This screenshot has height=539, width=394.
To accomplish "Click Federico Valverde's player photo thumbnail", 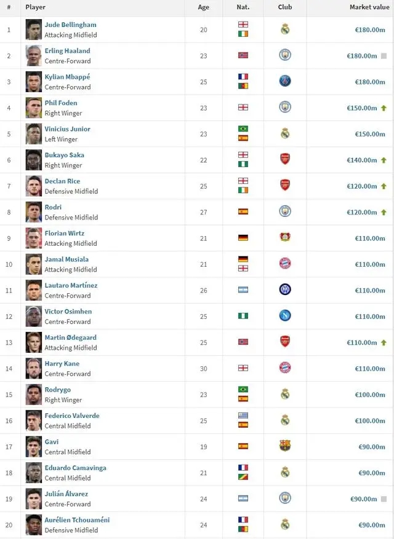I will tap(34, 420).
